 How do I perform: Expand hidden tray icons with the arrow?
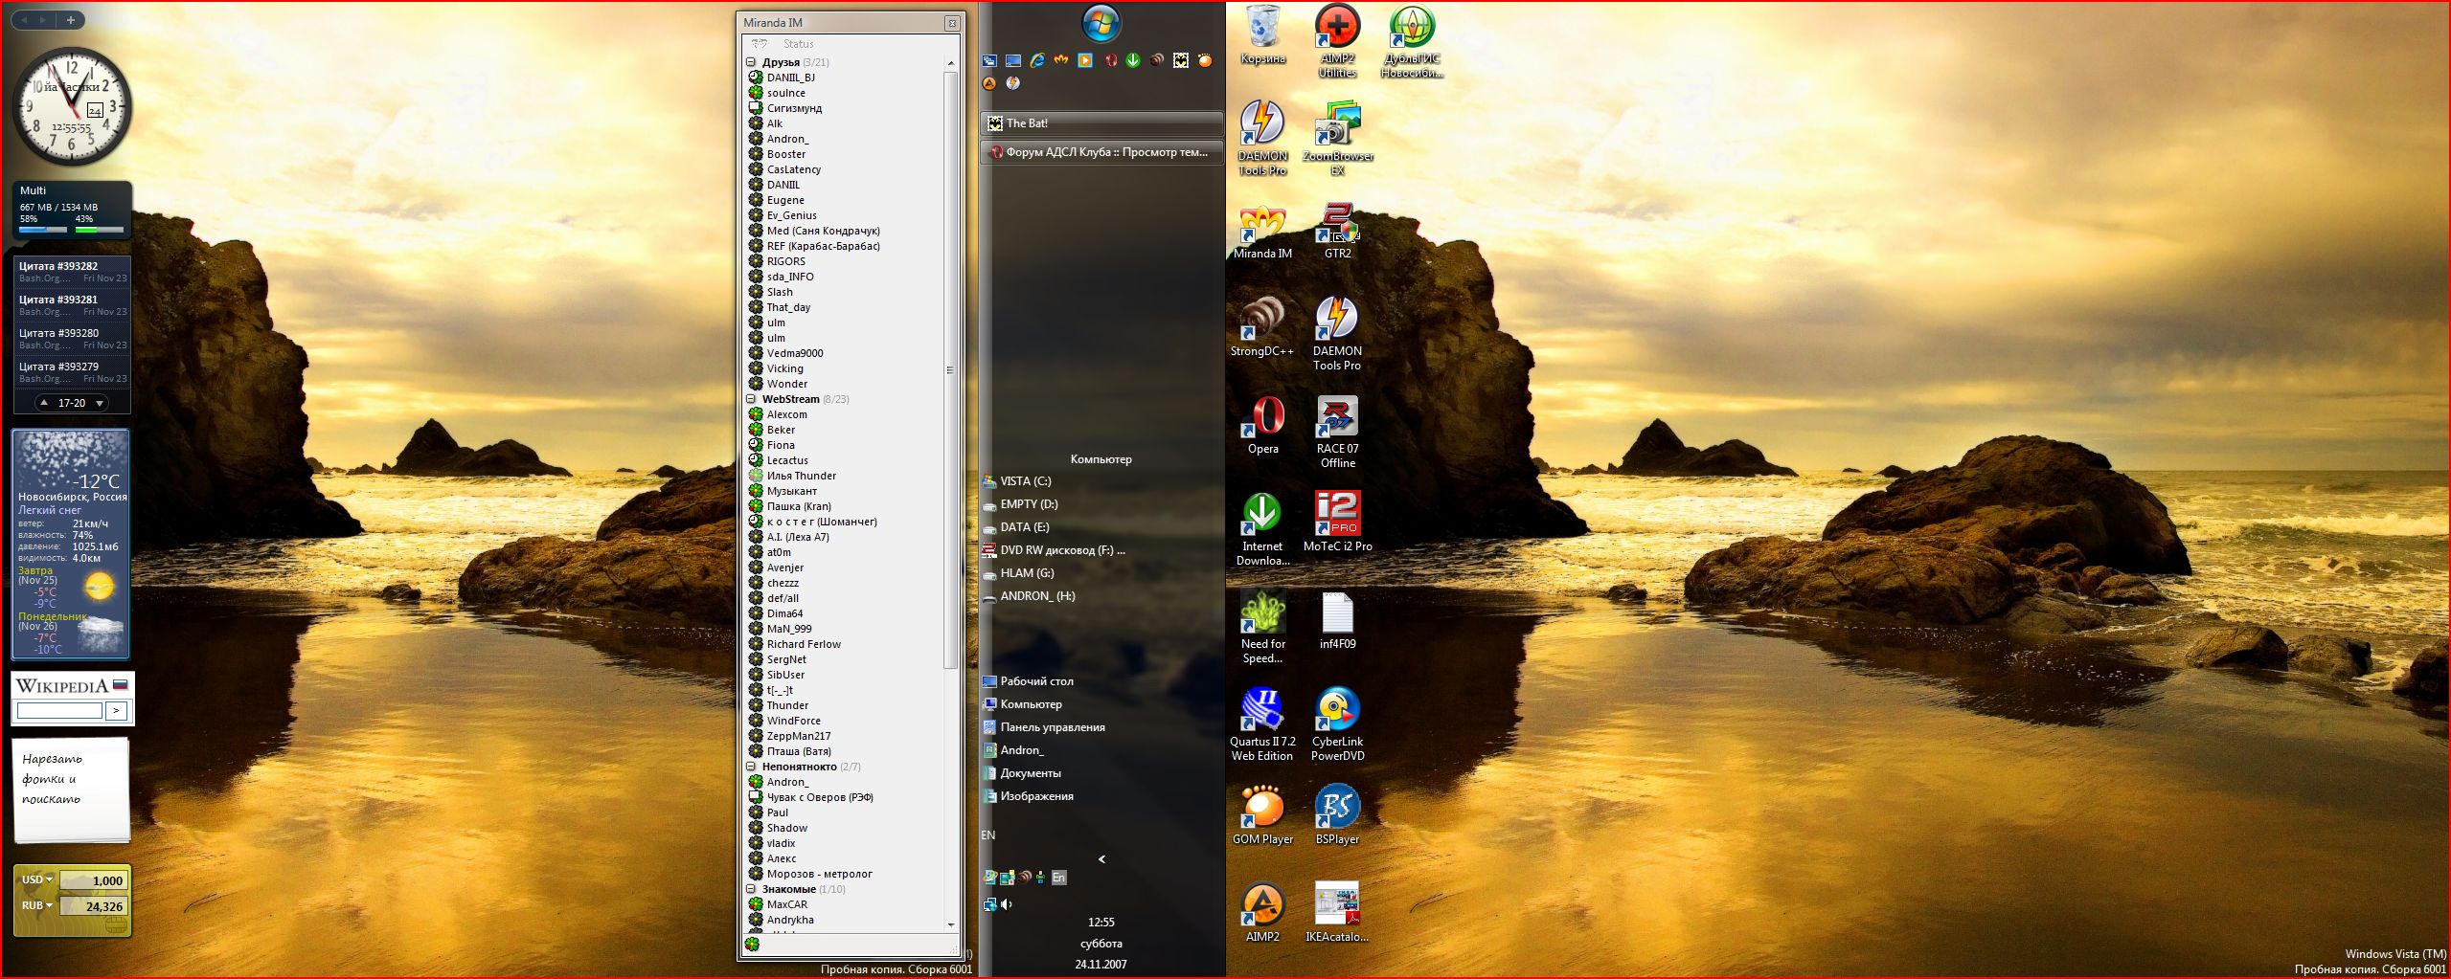click(1101, 859)
